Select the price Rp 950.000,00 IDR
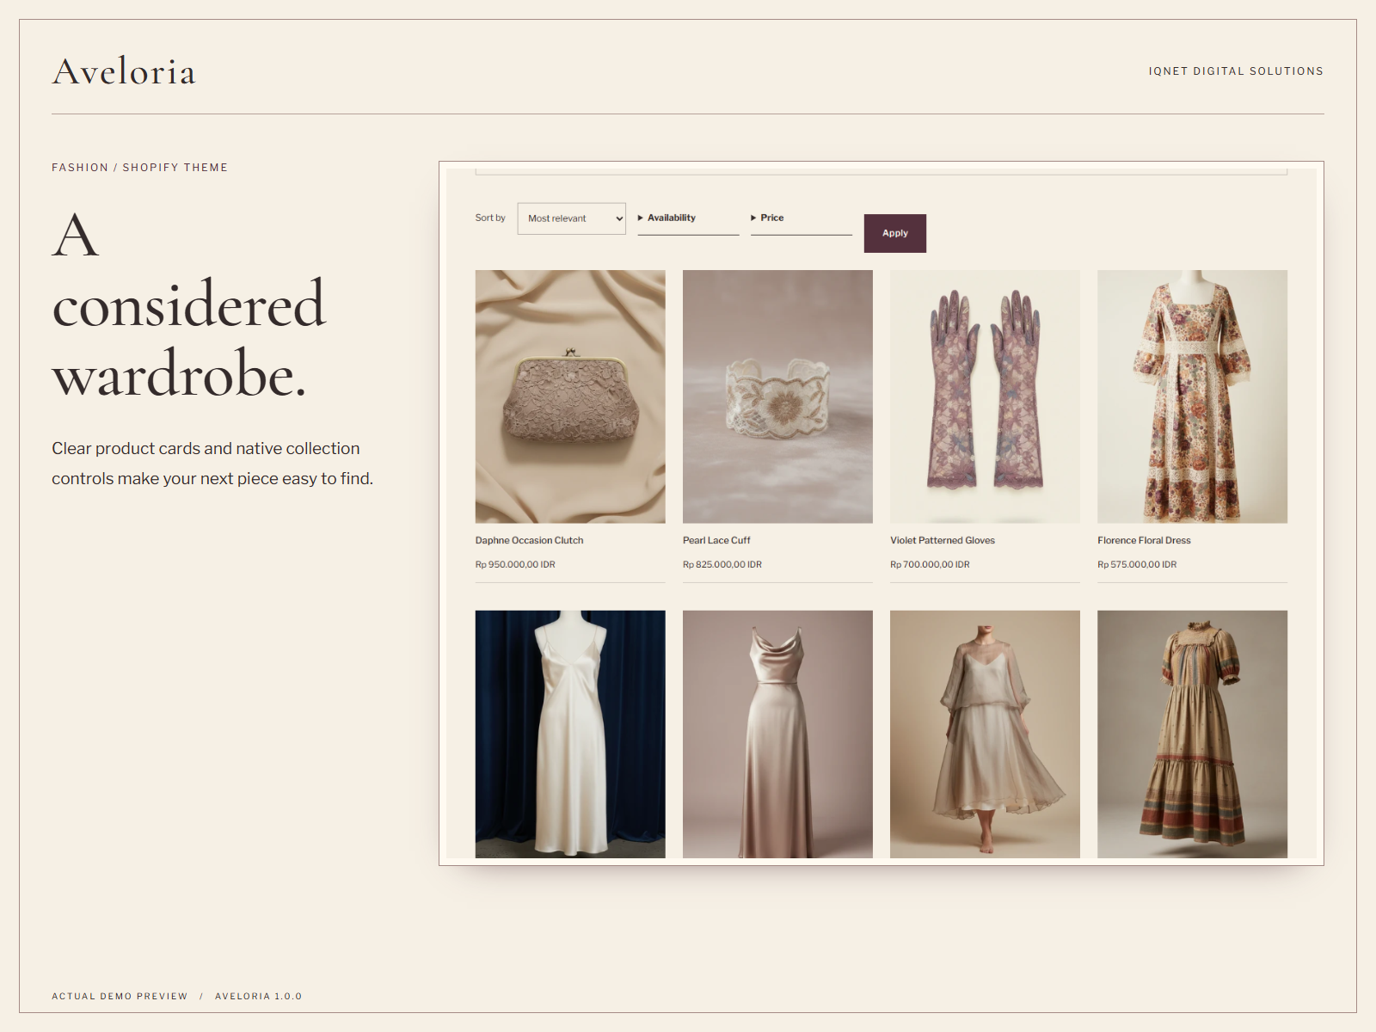Image resolution: width=1376 pixels, height=1032 pixels. [x=515, y=564]
